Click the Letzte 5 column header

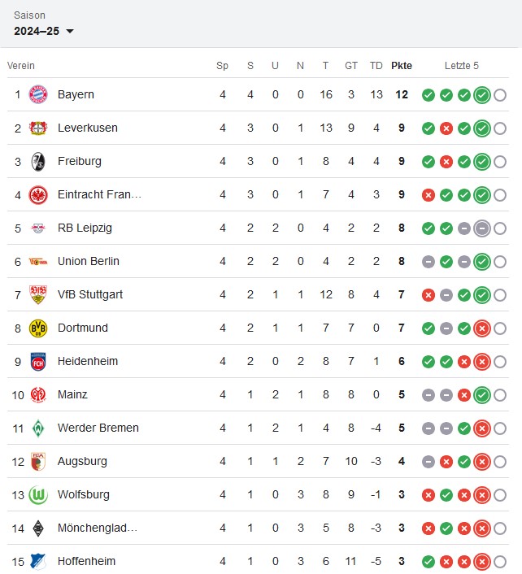pyautogui.click(x=462, y=66)
